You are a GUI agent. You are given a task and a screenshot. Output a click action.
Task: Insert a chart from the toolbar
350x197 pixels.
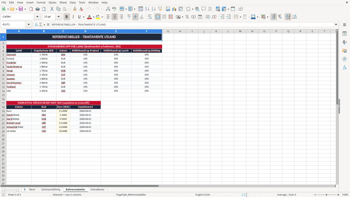[x=174, y=9]
